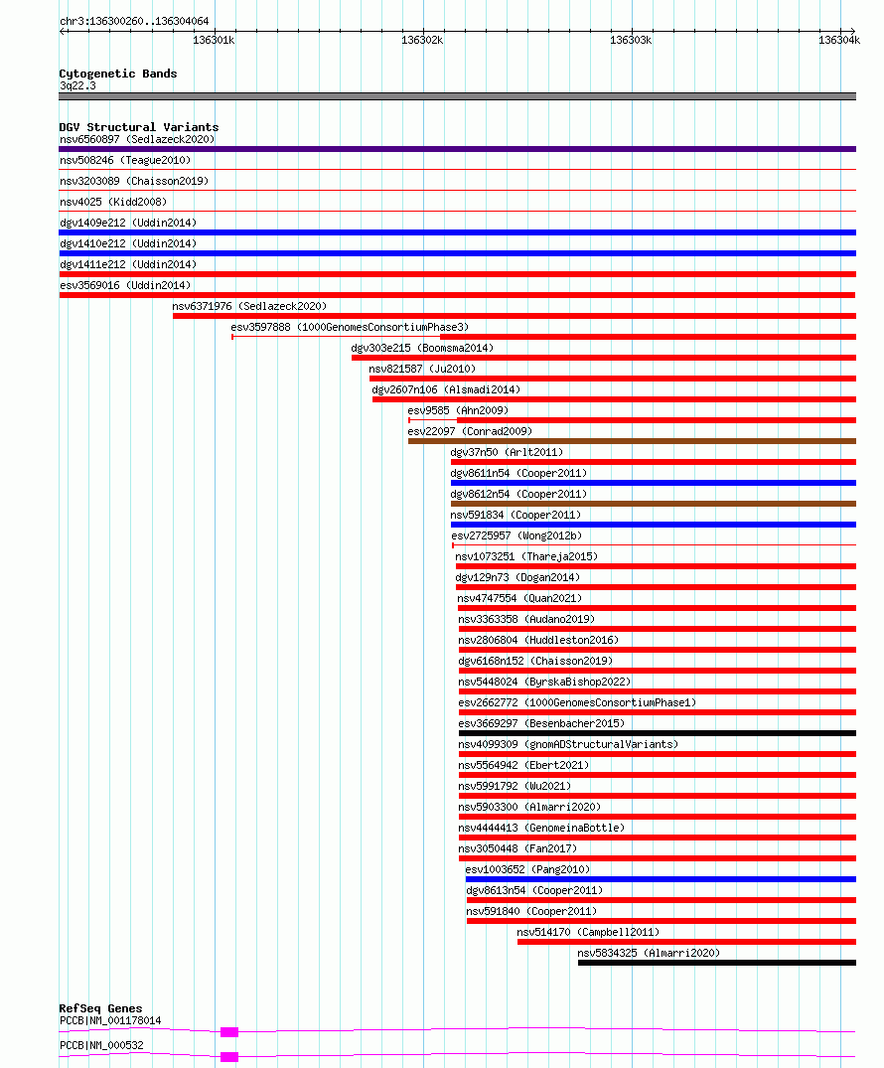The height and width of the screenshot is (1068, 884).
Task: Click the PCCB NM_000532 magenta exon block
Action: 229,1057
